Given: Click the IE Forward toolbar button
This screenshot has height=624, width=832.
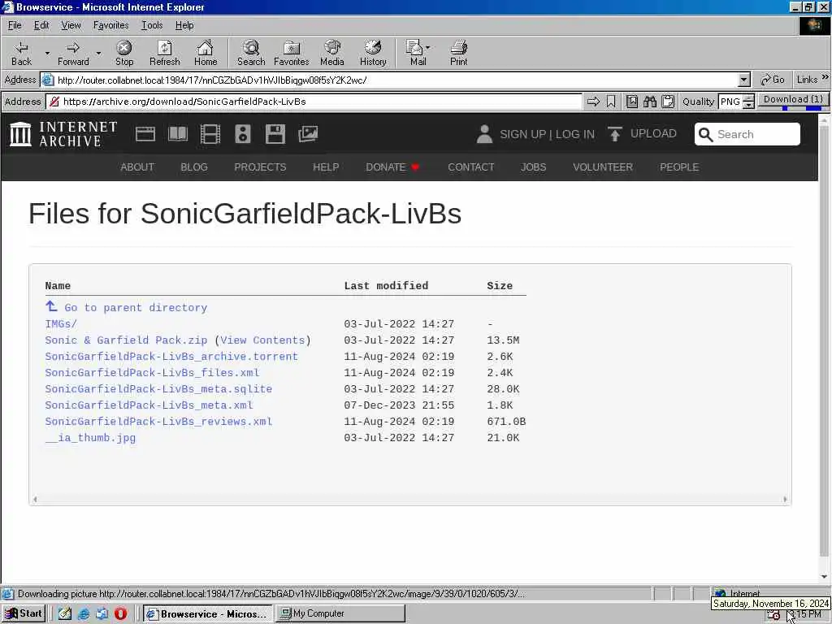Looking at the screenshot, I should coord(73,53).
